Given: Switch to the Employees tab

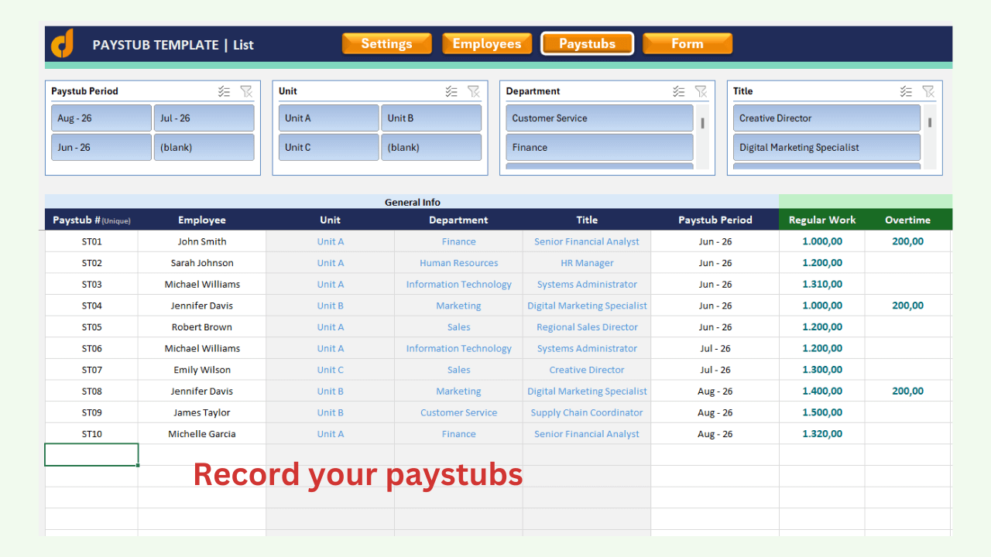Looking at the screenshot, I should pyautogui.click(x=487, y=43).
